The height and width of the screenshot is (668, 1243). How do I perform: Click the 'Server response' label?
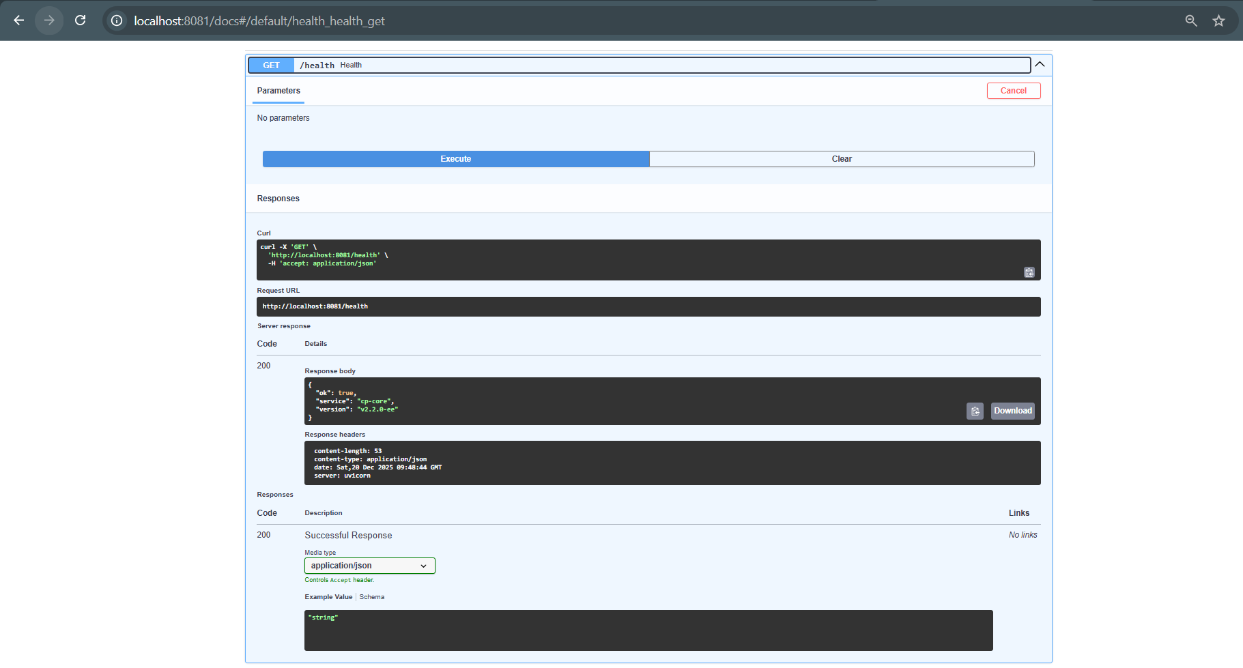click(284, 326)
